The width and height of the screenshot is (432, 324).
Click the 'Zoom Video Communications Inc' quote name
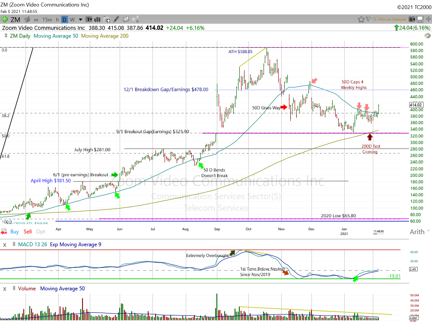tap(44, 28)
